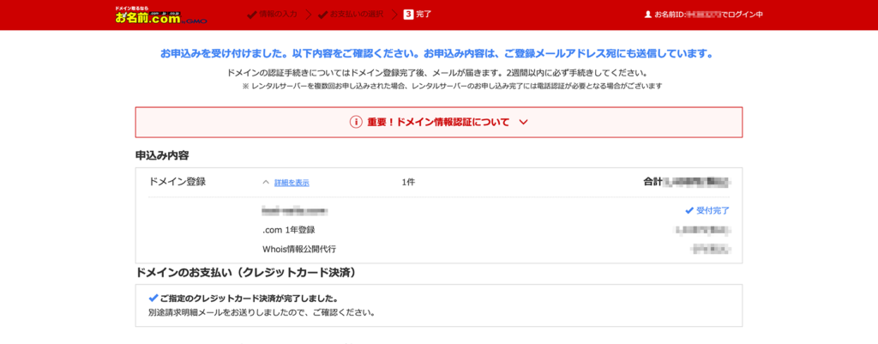This screenshot has height=344, width=878.
Task: Click the Whois情報公開代行 line item
Action: (x=299, y=250)
